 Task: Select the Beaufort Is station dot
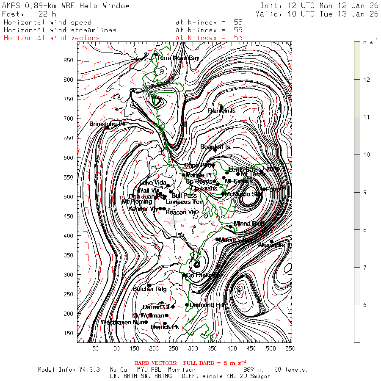(x=215, y=150)
